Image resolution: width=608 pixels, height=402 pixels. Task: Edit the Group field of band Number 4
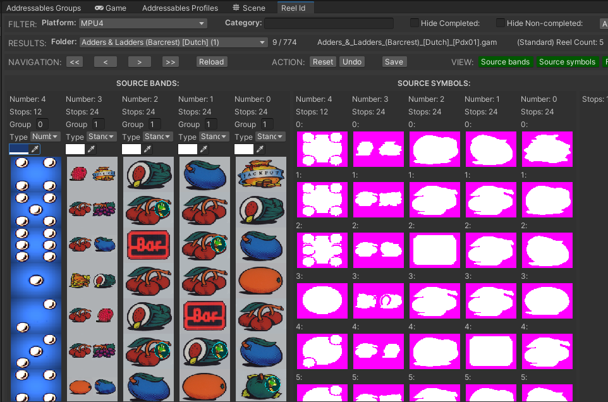coord(42,125)
